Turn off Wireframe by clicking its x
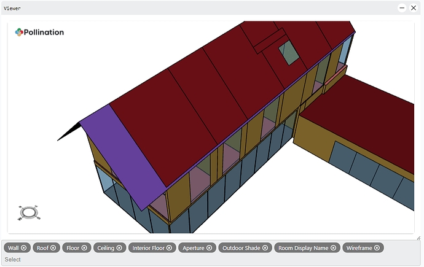The image size is (424, 267). (377, 248)
